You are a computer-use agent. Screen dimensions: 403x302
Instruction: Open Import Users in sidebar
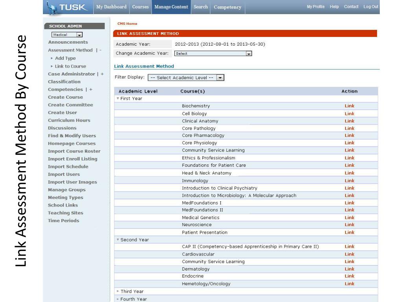(x=64, y=174)
